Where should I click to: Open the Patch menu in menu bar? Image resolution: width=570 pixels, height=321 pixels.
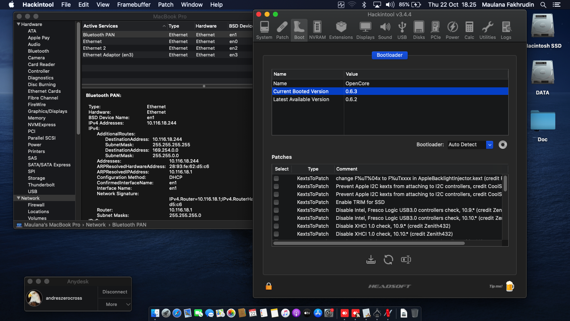click(166, 5)
